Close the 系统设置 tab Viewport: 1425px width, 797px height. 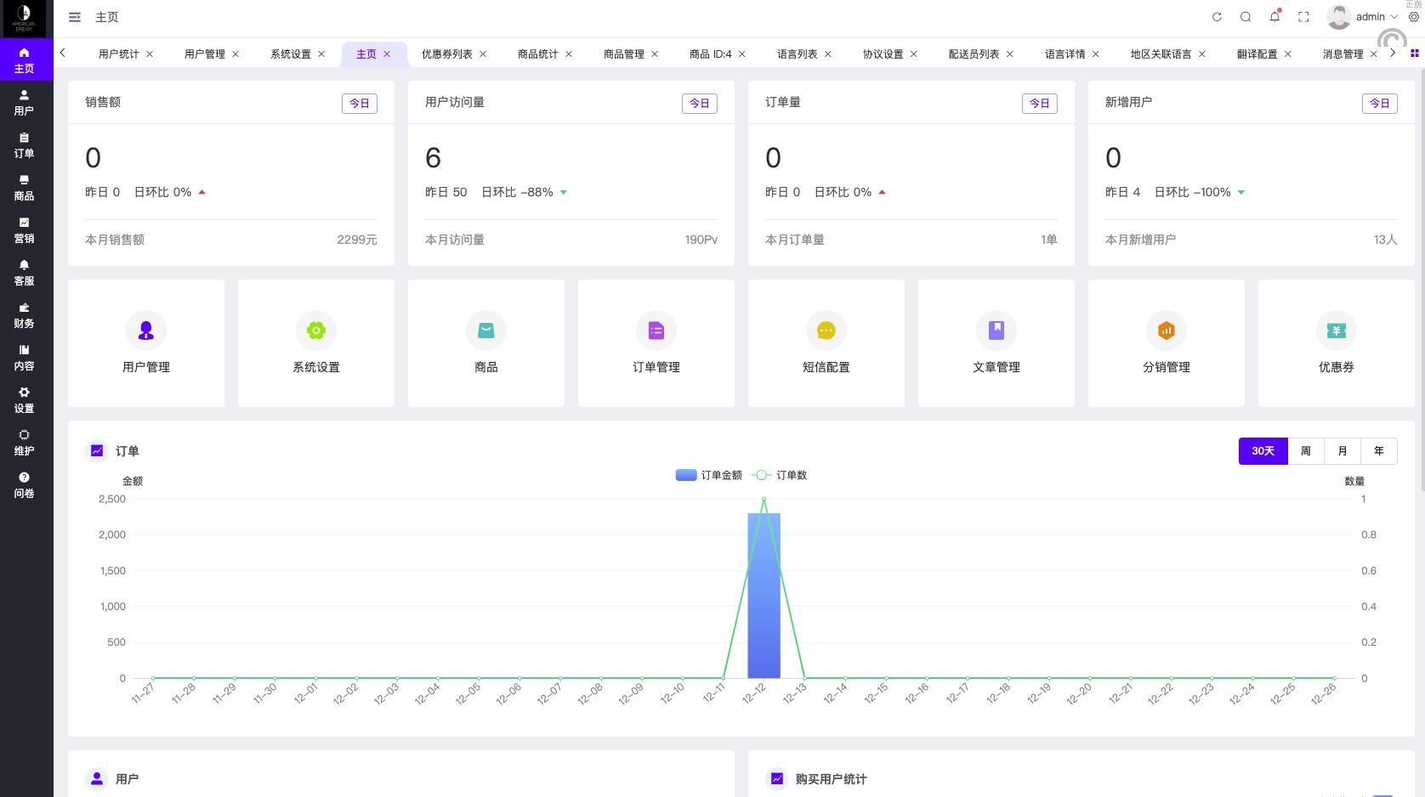pos(321,54)
